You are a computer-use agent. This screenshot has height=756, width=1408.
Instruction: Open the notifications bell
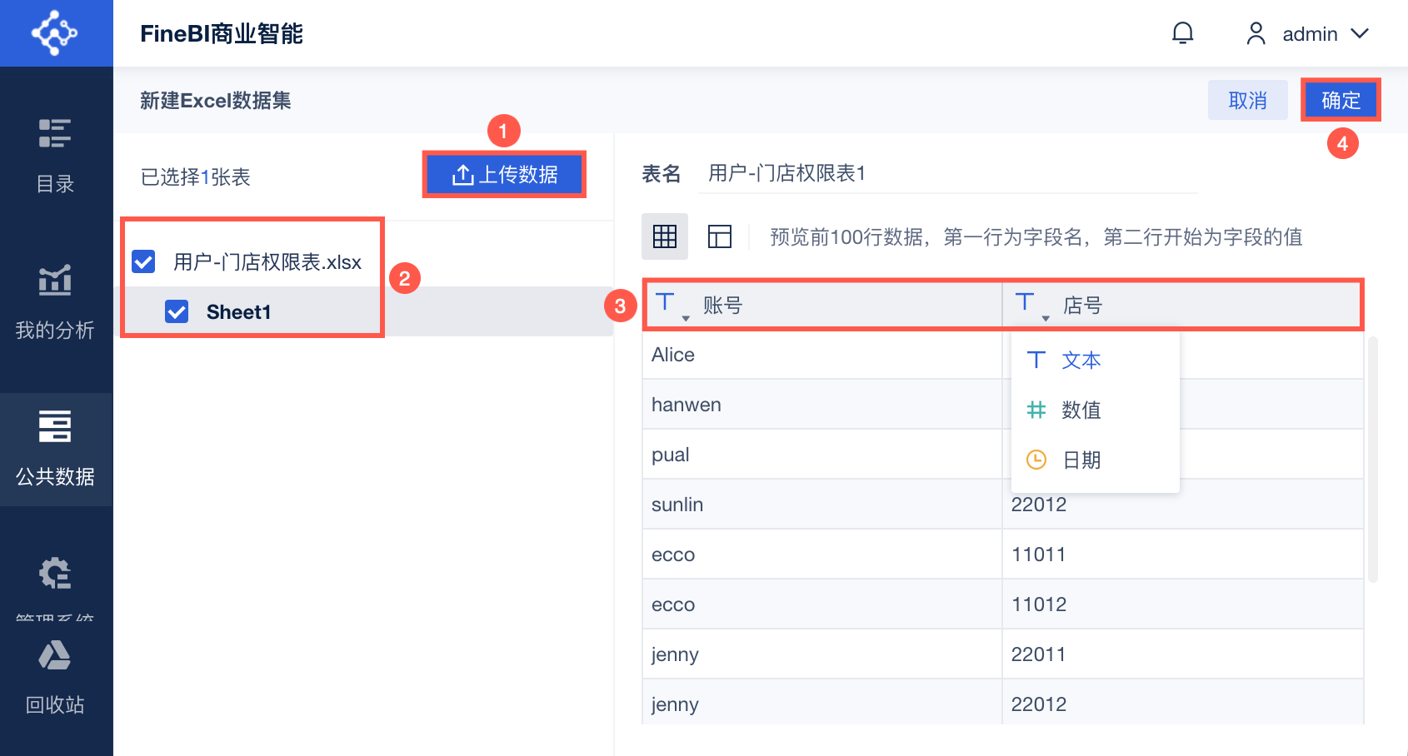point(1182,33)
